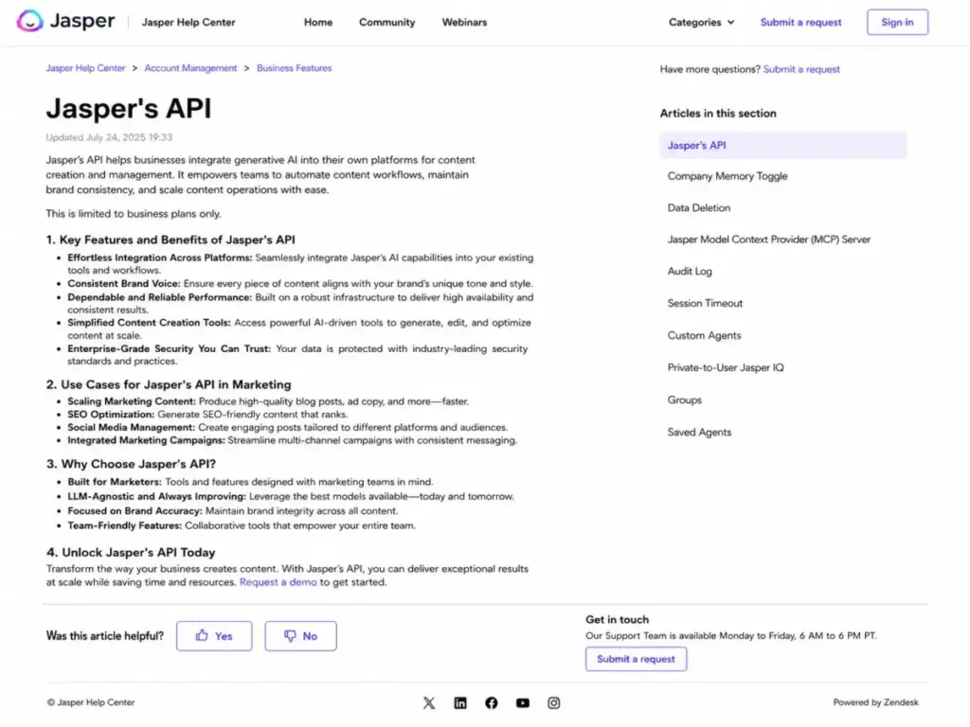The height and width of the screenshot is (727, 970).
Task: Open Saved Agents article
Action: click(x=699, y=432)
